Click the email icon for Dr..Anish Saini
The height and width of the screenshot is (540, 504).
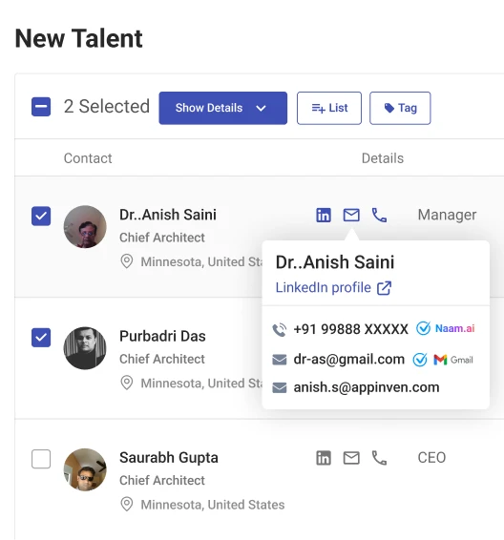tap(351, 216)
